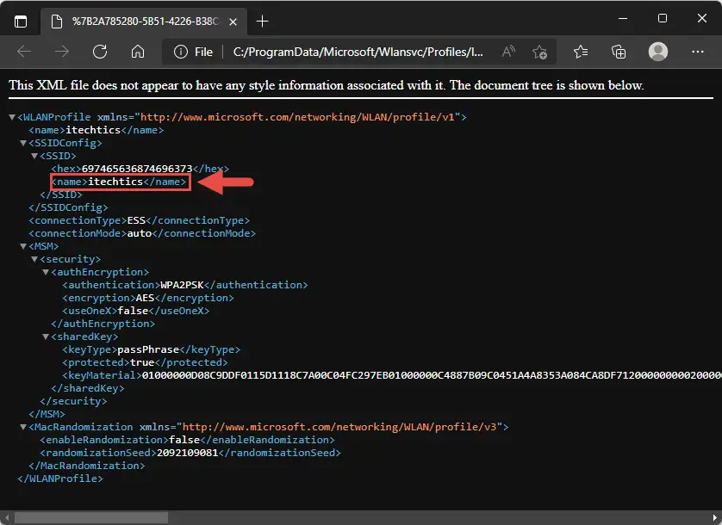Close the current browser tab
The height and width of the screenshot is (525, 722).
(x=233, y=22)
